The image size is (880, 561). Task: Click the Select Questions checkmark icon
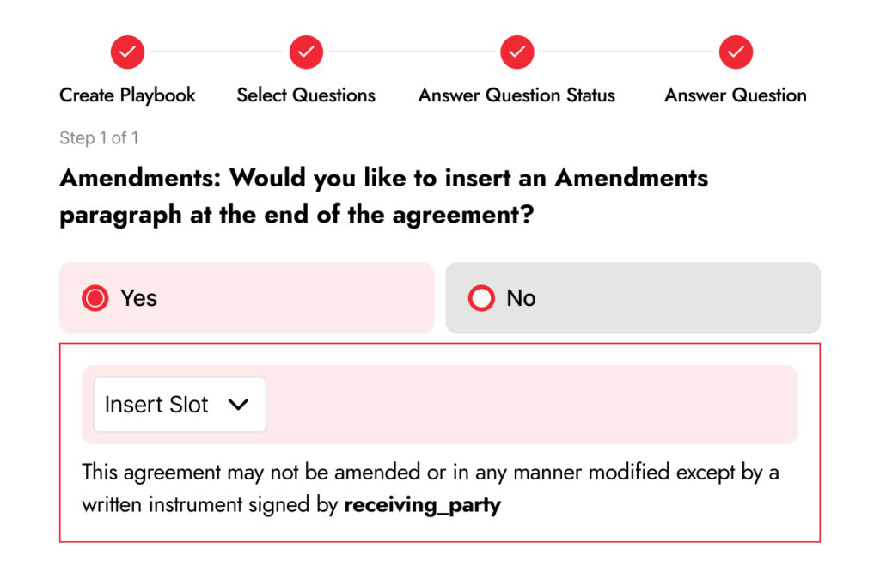(306, 52)
